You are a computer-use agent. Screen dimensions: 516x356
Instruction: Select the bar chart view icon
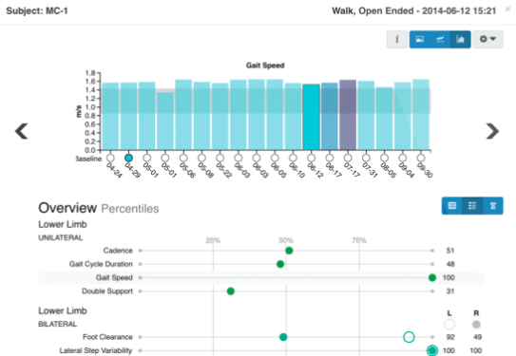[x=460, y=40]
